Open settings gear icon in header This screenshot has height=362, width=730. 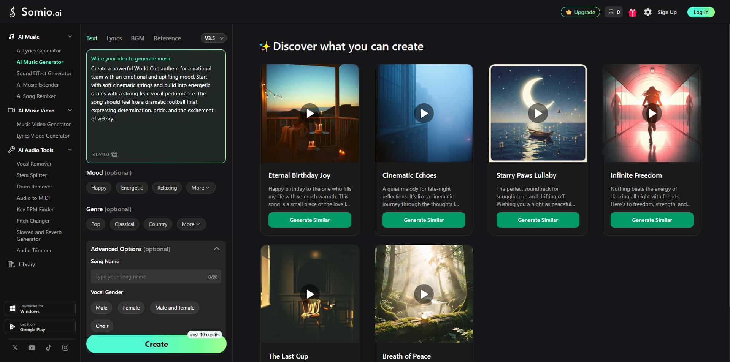point(648,12)
